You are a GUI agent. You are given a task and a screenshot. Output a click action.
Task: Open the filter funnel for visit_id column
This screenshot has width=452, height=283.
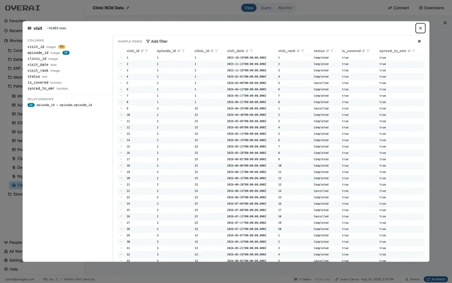pos(147,51)
